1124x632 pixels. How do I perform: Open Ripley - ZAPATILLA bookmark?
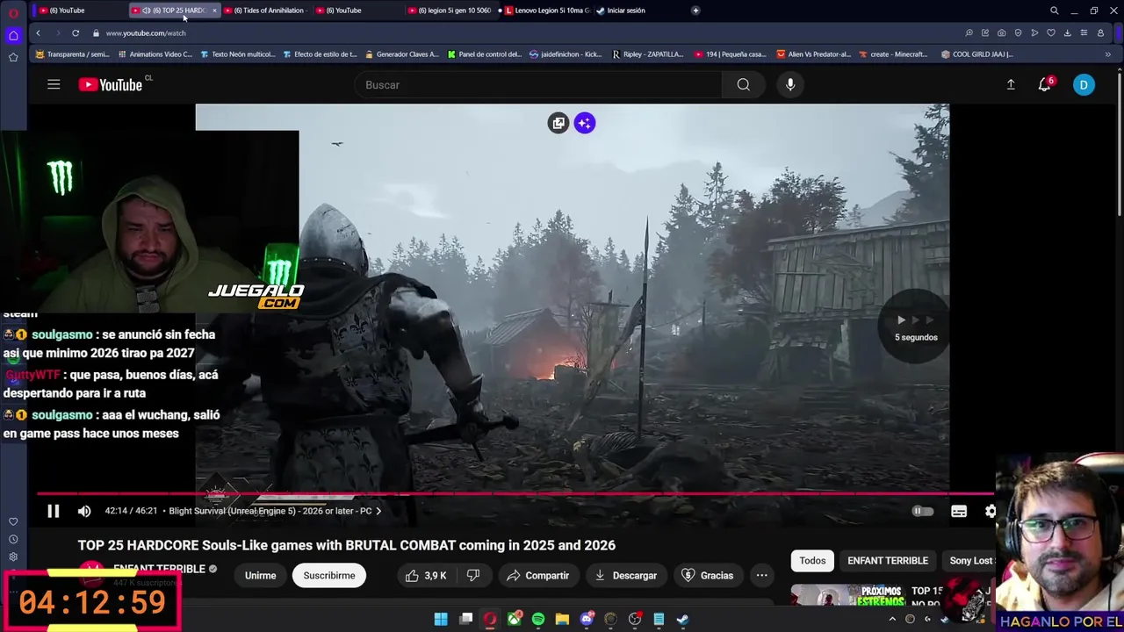tap(647, 54)
